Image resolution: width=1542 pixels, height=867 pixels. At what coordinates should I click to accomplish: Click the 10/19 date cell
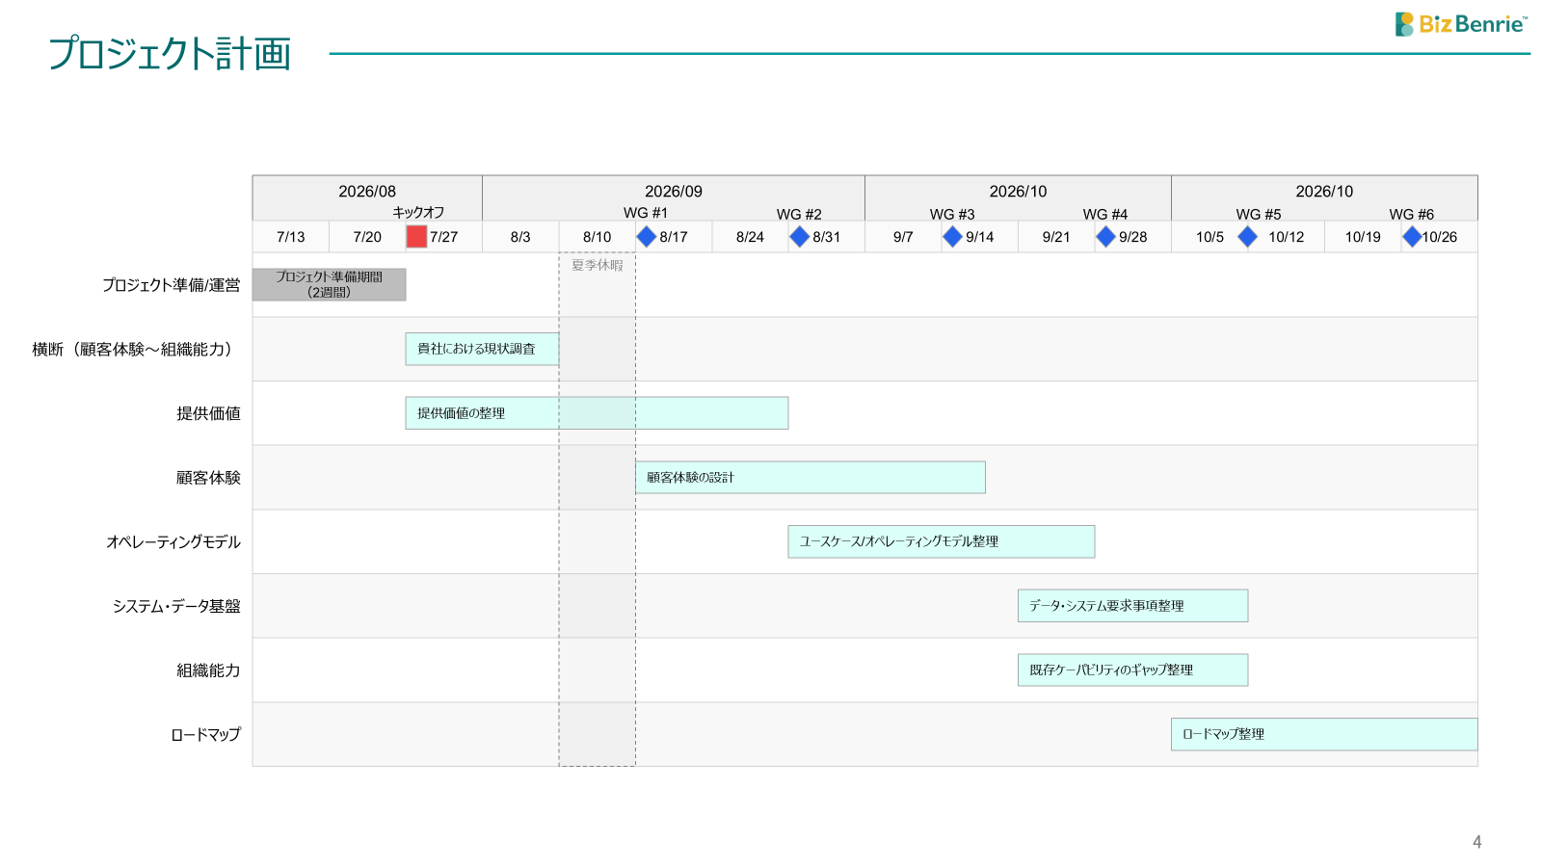tap(1363, 237)
